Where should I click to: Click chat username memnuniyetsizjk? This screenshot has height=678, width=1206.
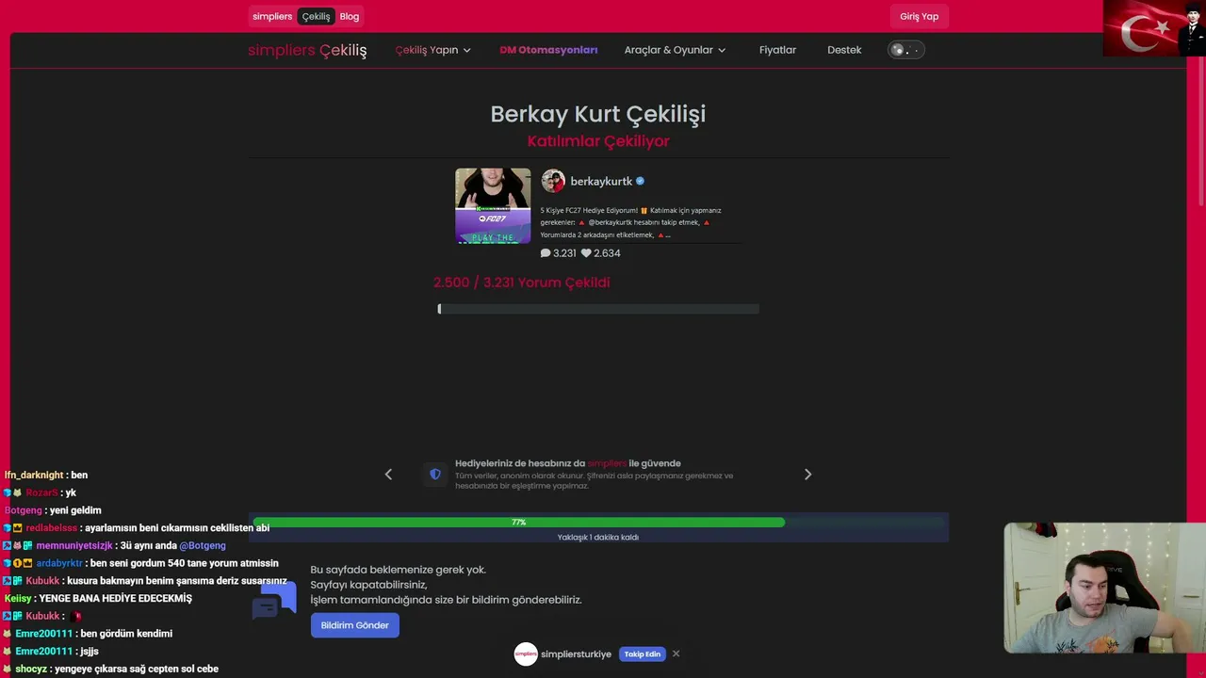74,546
